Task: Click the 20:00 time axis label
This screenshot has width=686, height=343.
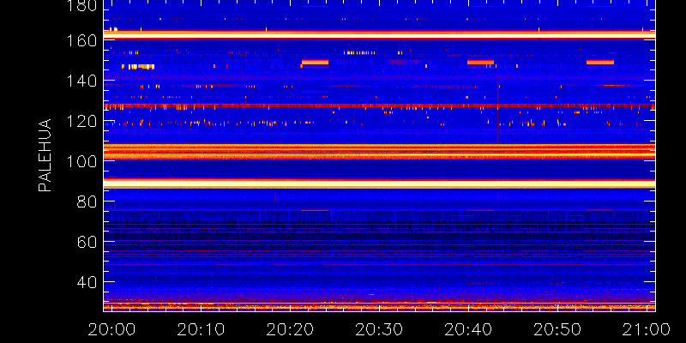Action: tap(111, 329)
